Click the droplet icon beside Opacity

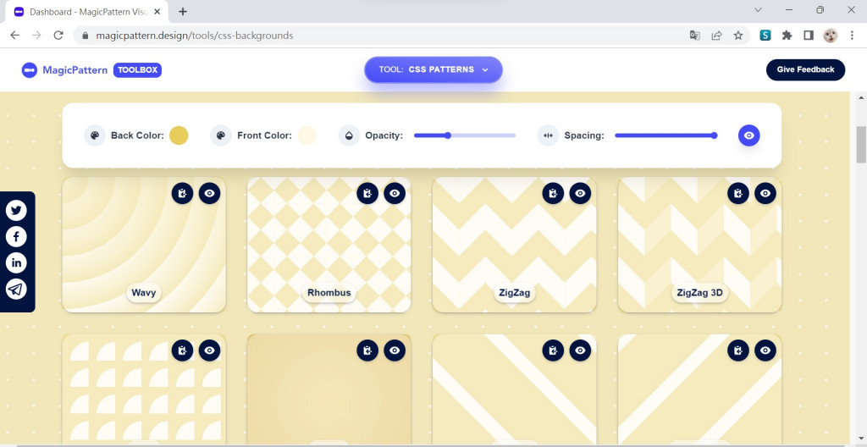click(349, 135)
